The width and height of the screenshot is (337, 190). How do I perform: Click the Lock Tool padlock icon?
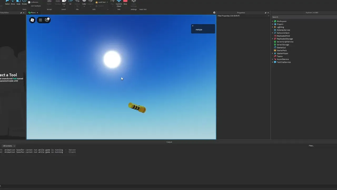coord(97,2)
